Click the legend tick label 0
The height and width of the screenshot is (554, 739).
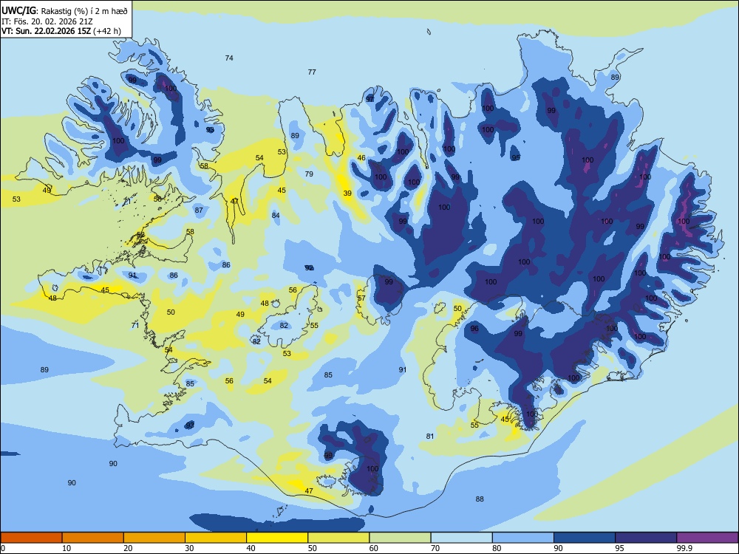pos(3,548)
